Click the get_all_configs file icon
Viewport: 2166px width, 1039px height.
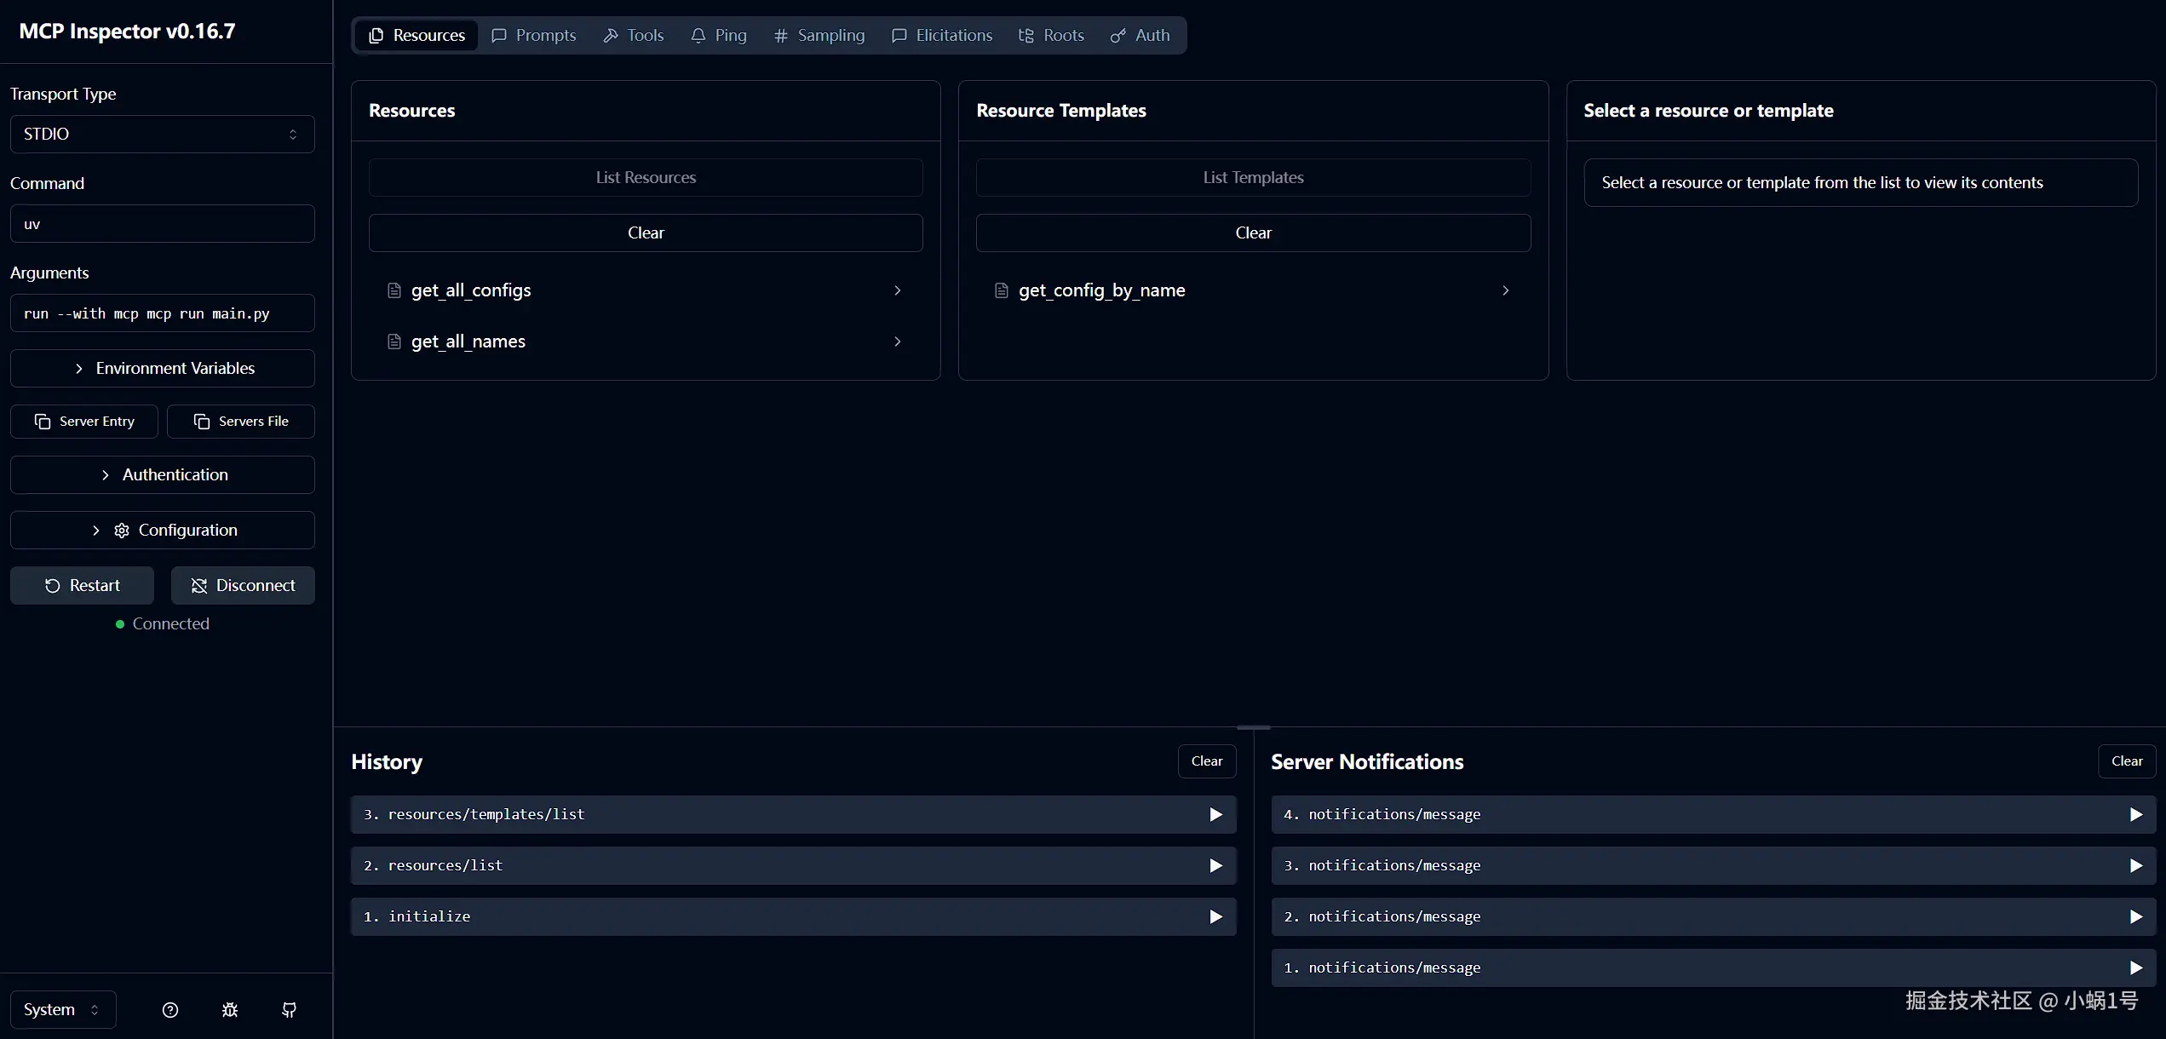click(394, 290)
